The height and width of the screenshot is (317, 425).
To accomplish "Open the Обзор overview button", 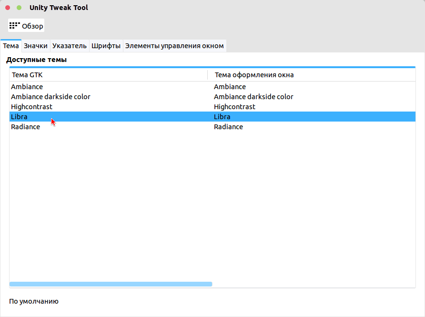I will (26, 26).
